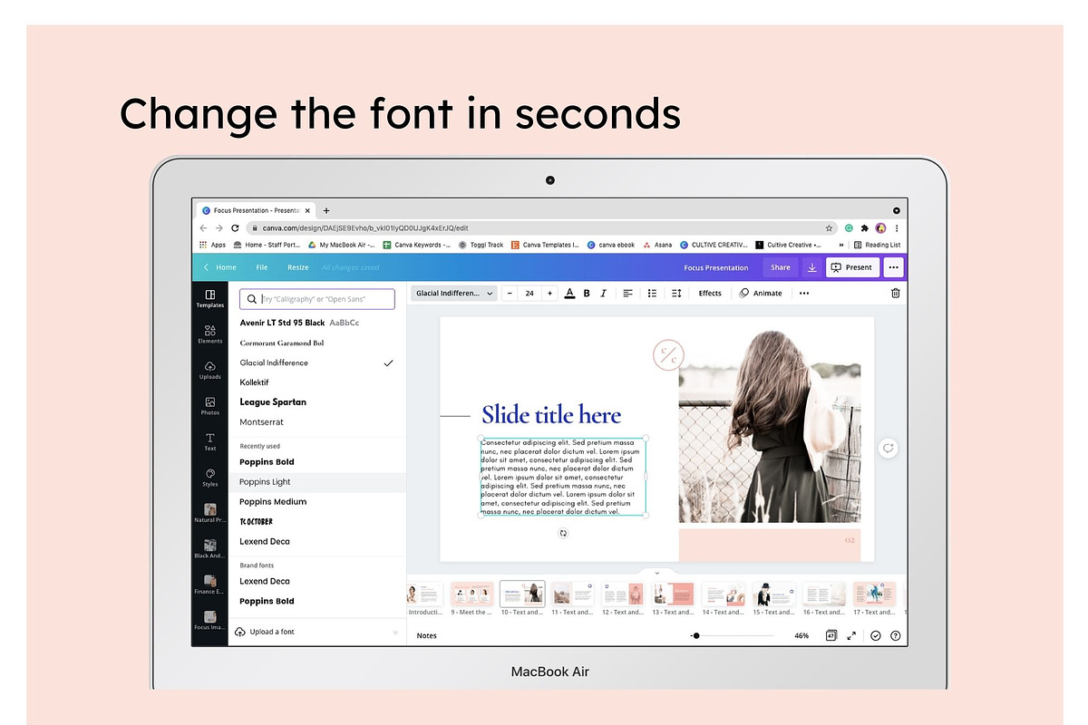
Task: Open a new browser tab
Action: (326, 210)
